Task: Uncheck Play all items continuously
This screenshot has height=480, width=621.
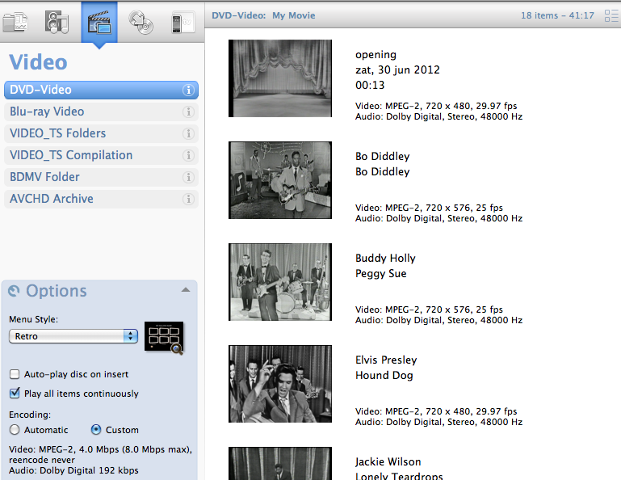Action: pos(15,394)
